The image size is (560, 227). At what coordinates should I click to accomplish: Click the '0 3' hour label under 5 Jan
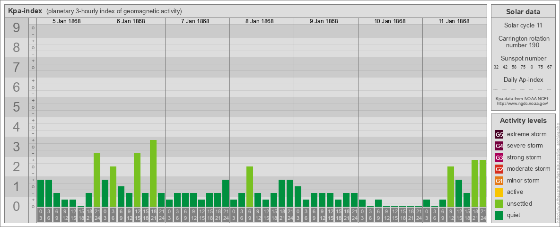point(40,215)
